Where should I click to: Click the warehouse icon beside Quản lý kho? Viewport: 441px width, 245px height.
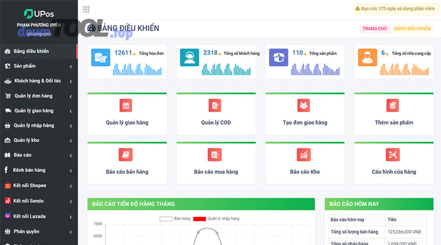coord(7,140)
